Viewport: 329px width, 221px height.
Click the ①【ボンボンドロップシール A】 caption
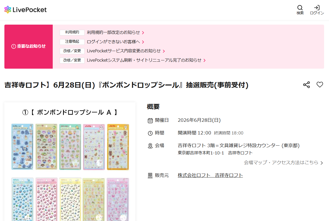pos(70,112)
